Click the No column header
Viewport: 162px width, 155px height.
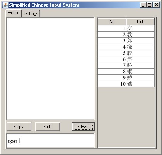(x=112, y=22)
